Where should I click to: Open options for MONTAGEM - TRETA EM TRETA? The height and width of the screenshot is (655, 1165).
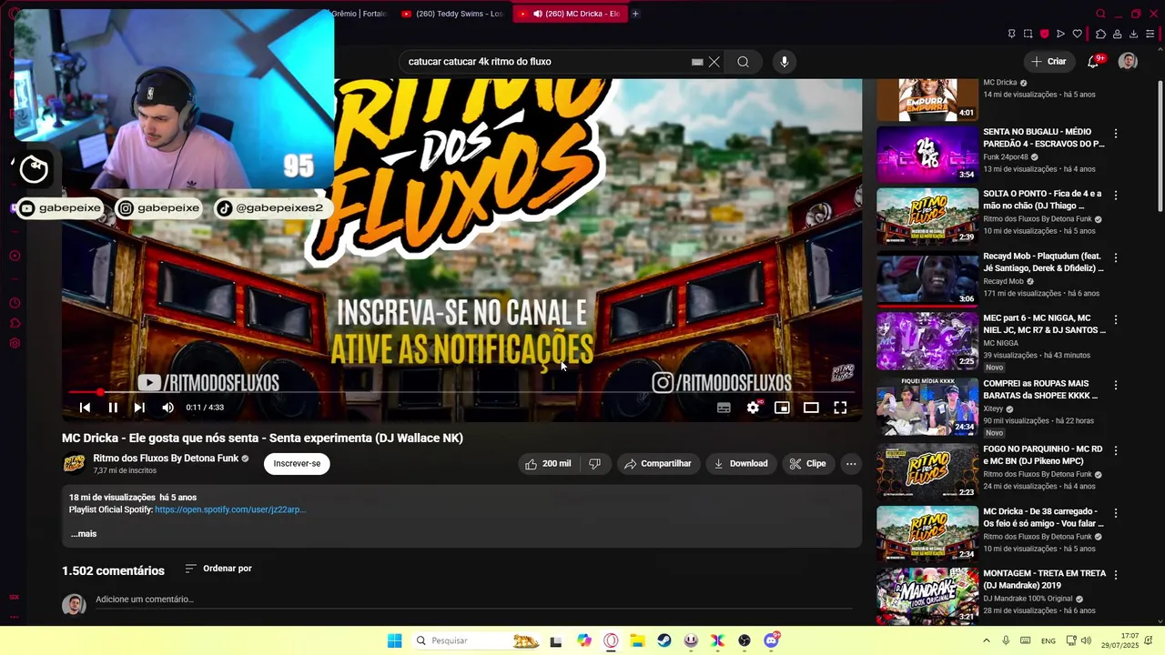pos(1116,575)
